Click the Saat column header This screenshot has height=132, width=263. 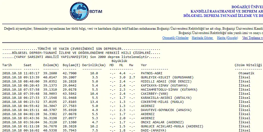pyautogui.click(x=28, y=65)
